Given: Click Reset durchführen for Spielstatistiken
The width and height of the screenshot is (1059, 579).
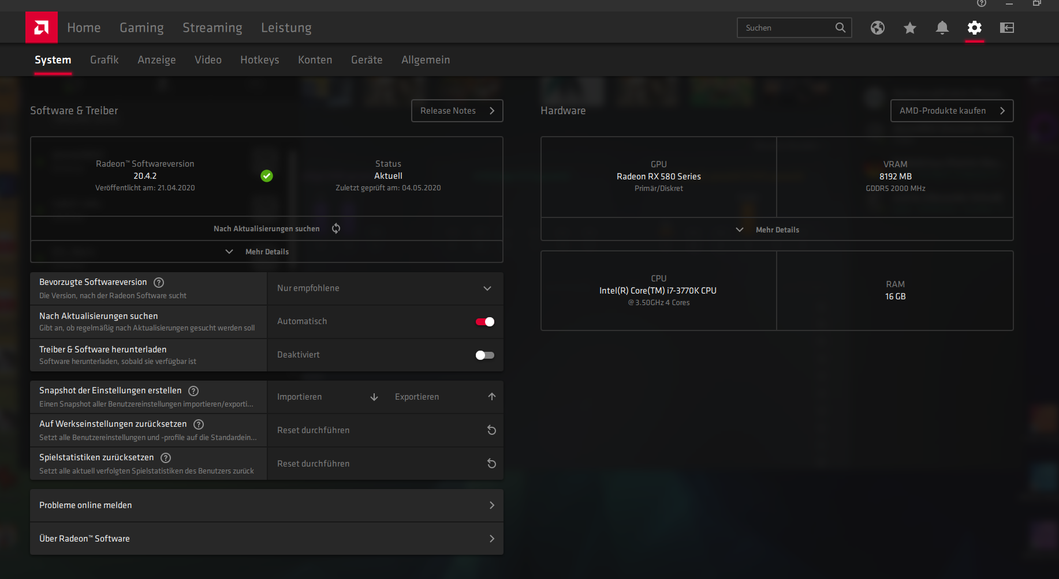Looking at the screenshot, I should pyautogui.click(x=385, y=464).
